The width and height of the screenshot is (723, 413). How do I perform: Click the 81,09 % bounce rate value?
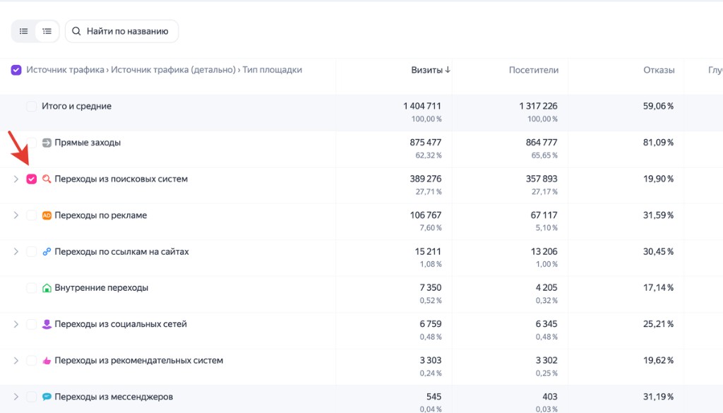pyautogui.click(x=659, y=143)
